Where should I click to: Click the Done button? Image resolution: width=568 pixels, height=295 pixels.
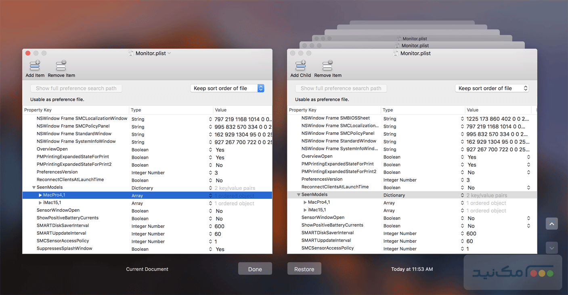coord(255,268)
